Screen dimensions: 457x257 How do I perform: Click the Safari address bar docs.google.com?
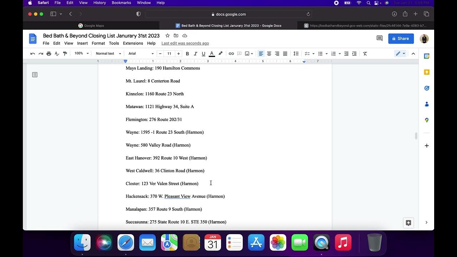(x=228, y=14)
